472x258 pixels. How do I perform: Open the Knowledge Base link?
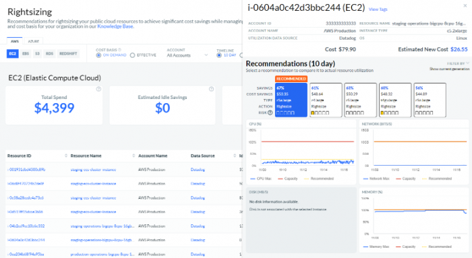tap(115, 26)
